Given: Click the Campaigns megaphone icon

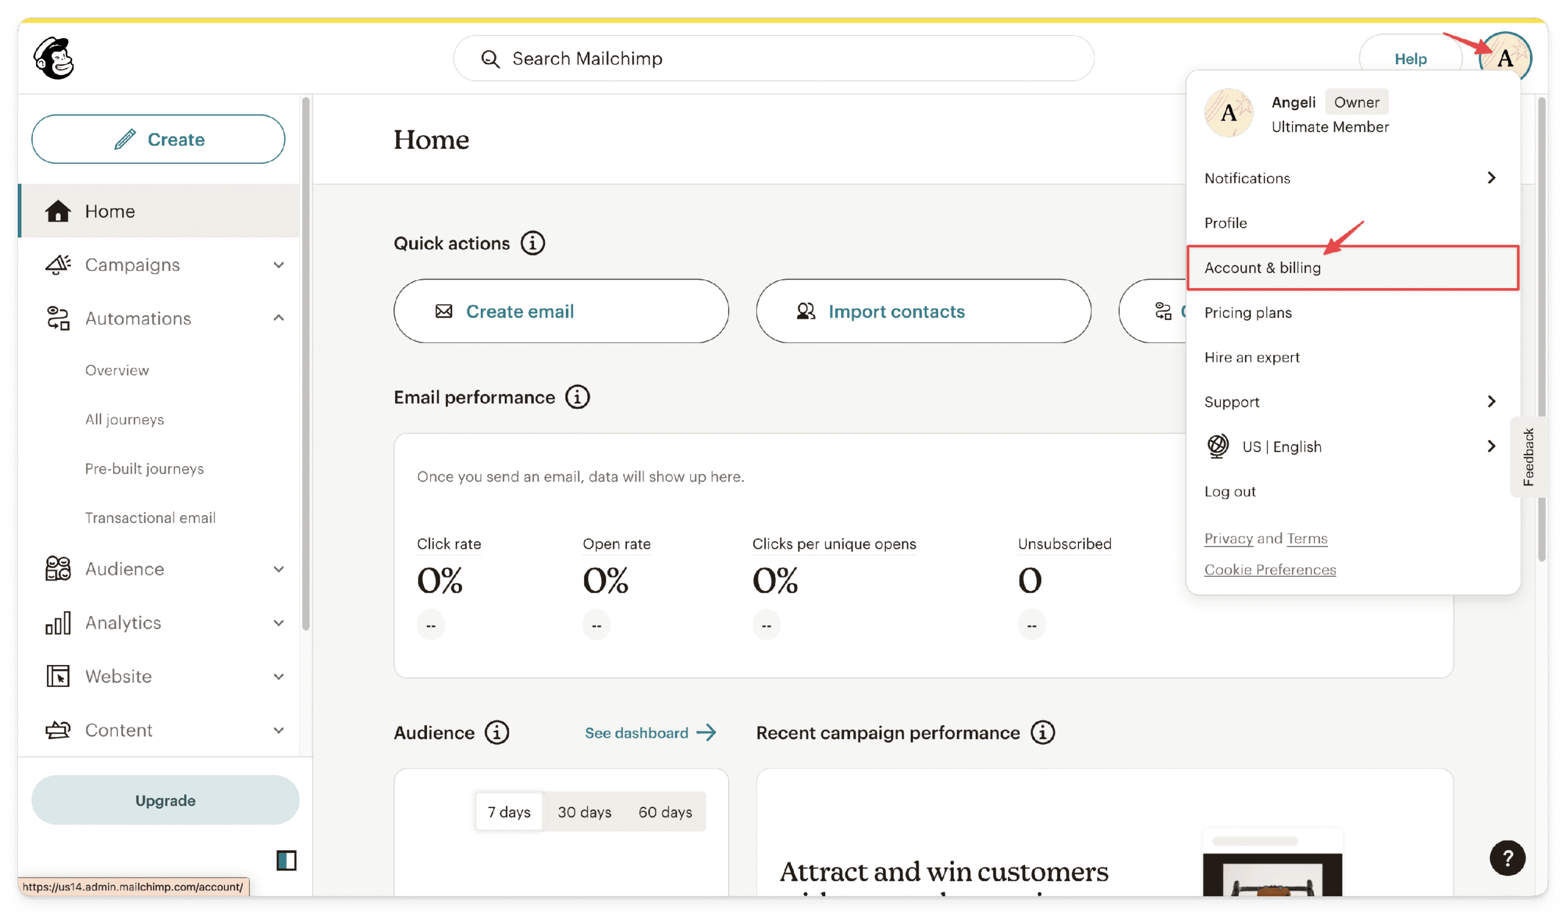Looking at the screenshot, I should tap(57, 265).
